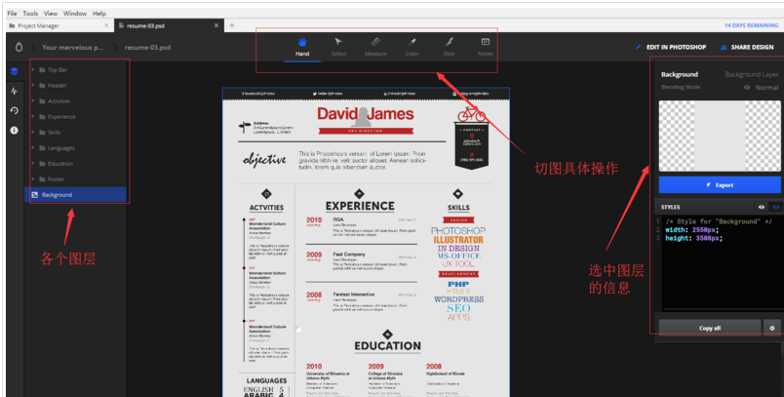This screenshot has height=397, width=784.
Task: Expand the Top Bar layer group
Action: pyautogui.click(x=33, y=70)
